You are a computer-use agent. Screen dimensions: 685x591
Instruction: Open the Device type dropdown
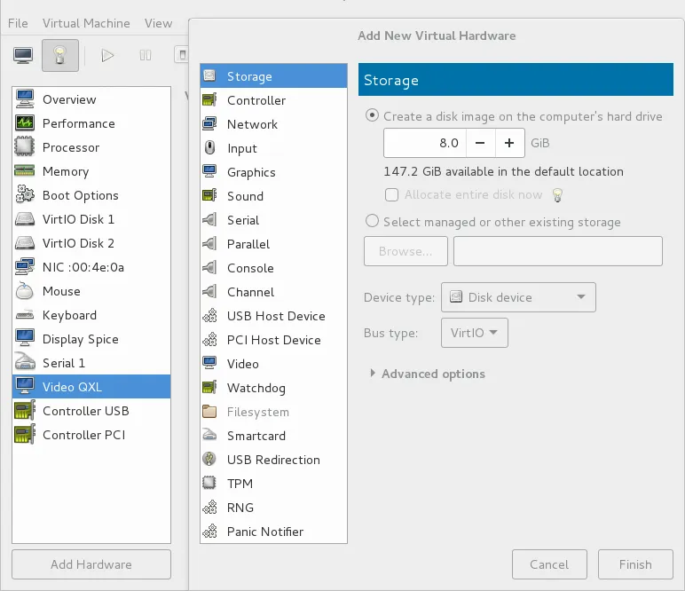tap(518, 297)
